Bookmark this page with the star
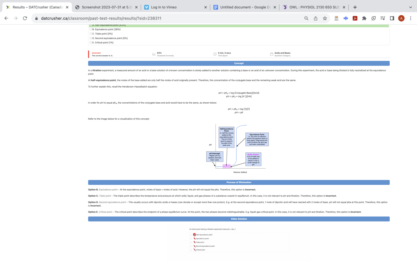The image size is (417, 261). [325, 18]
